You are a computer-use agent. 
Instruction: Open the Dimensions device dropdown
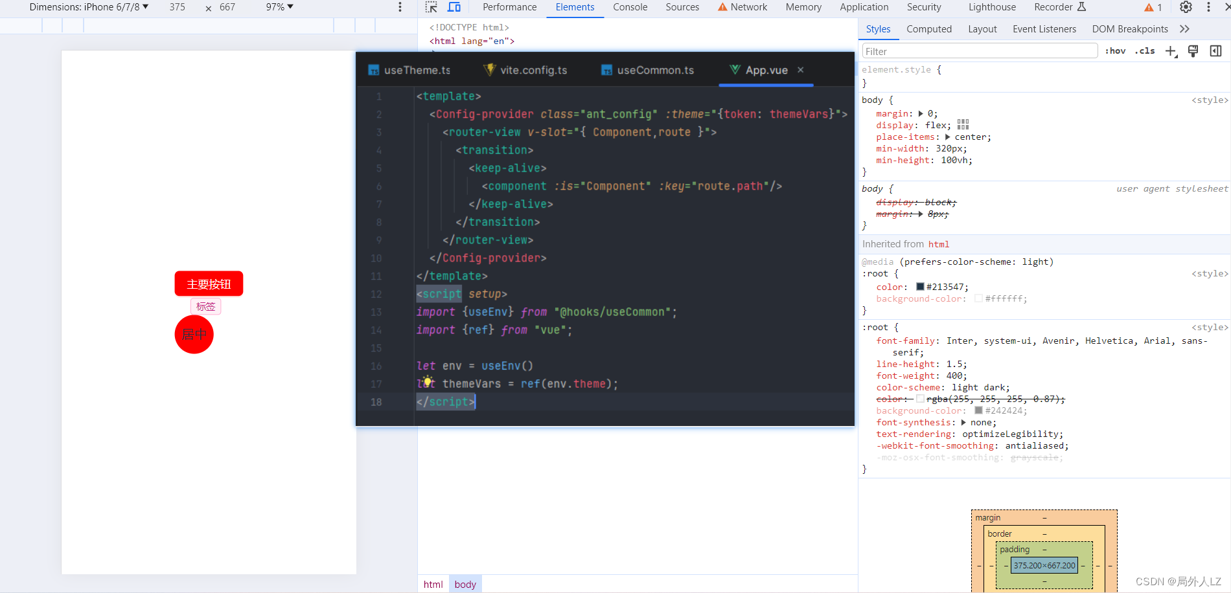[89, 7]
